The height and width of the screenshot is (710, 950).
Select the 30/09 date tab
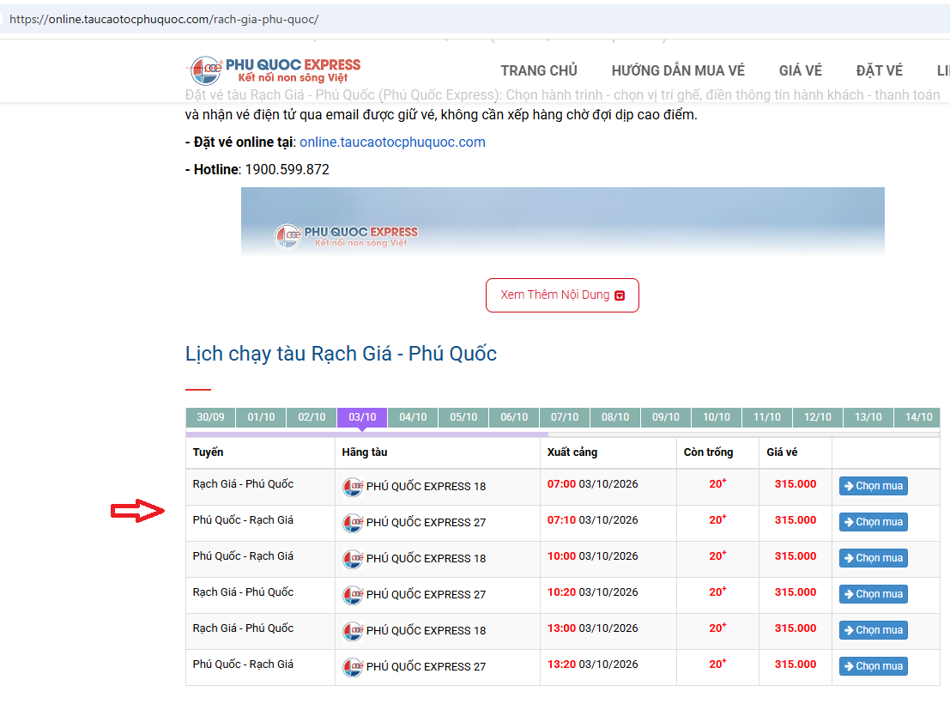(210, 417)
